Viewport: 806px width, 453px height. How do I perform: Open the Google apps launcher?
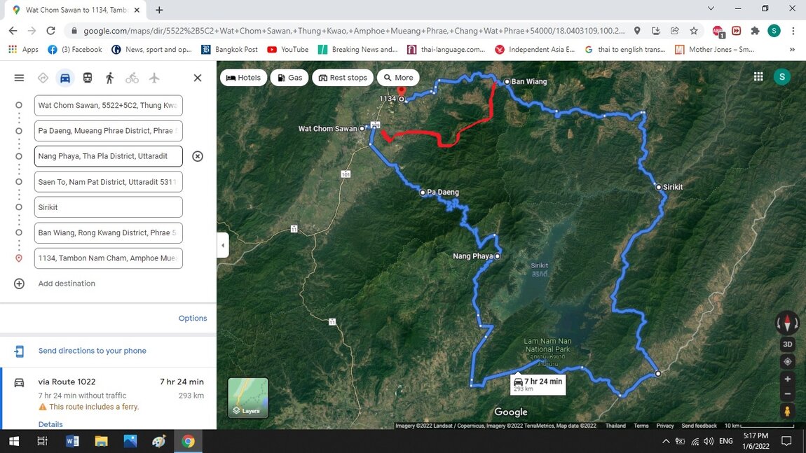[758, 76]
